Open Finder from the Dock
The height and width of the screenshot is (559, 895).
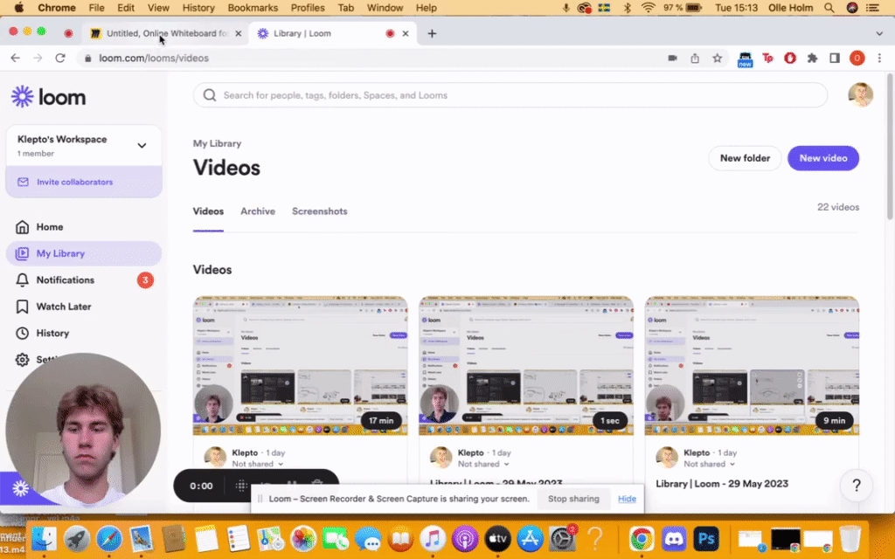click(x=44, y=538)
